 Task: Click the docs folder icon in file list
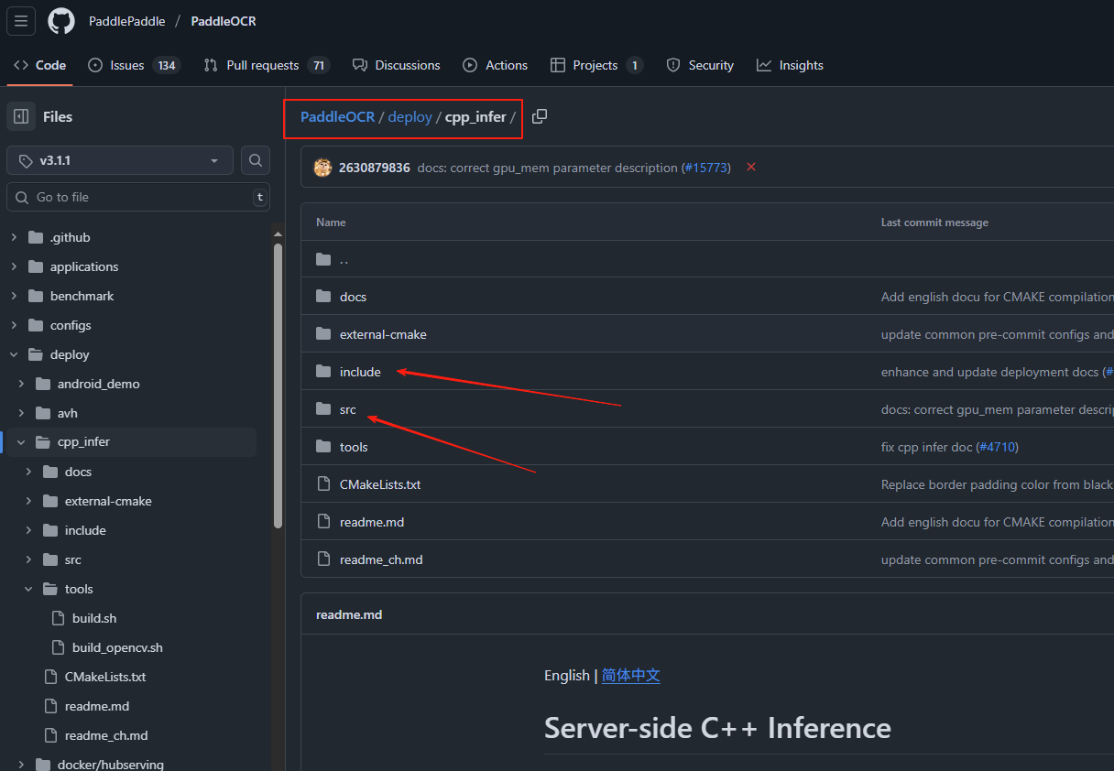[323, 297]
